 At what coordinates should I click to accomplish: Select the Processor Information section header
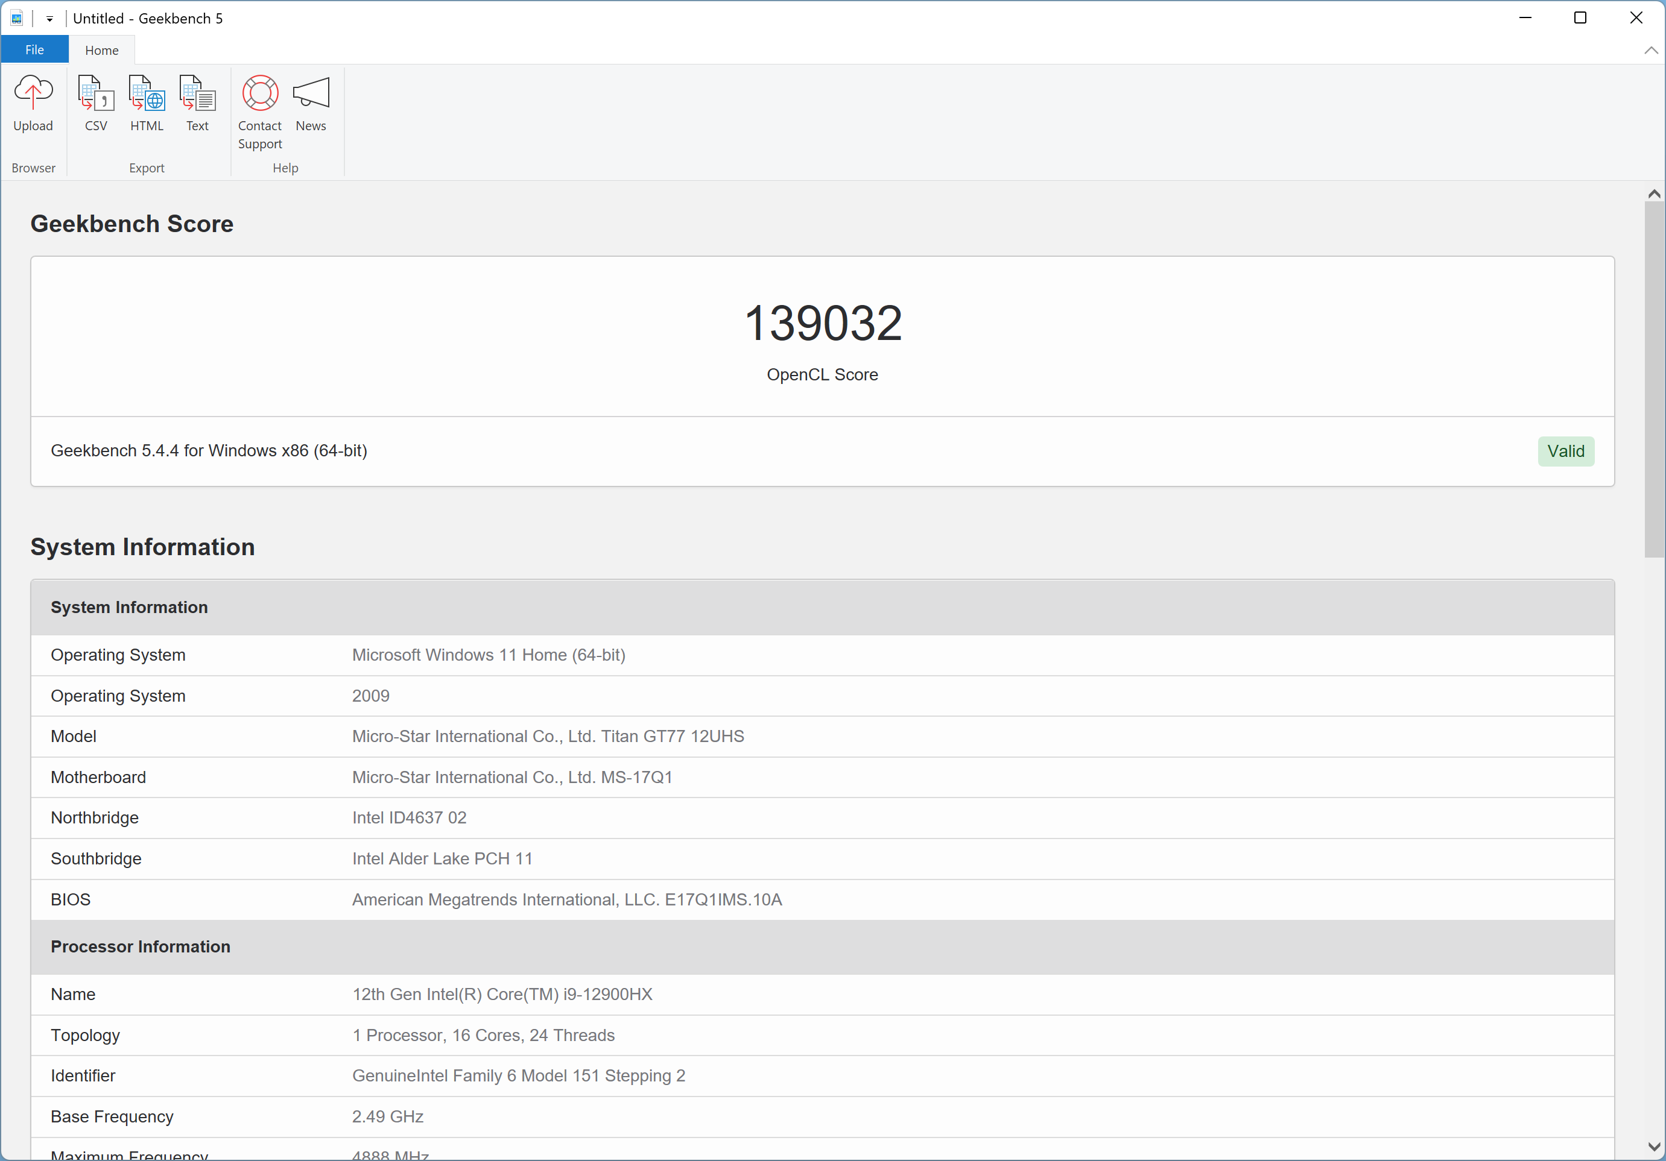click(x=140, y=946)
